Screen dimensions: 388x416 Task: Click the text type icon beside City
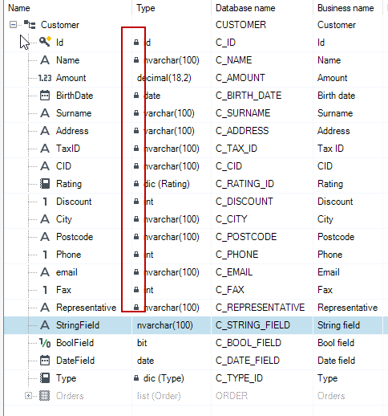click(x=45, y=219)
